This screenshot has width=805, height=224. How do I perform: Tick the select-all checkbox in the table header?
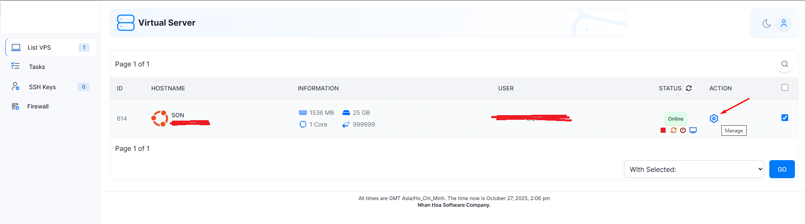784,87
